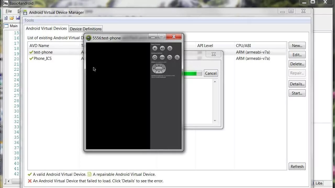Image resolution: width=335 pixels, height=188 pixels.
Task: Click the New file icon in Basic4android toolbar
Action: 6,18
